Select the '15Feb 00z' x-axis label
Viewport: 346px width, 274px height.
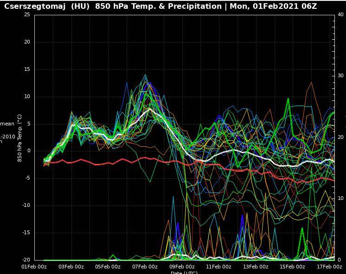tap(292, 267)
